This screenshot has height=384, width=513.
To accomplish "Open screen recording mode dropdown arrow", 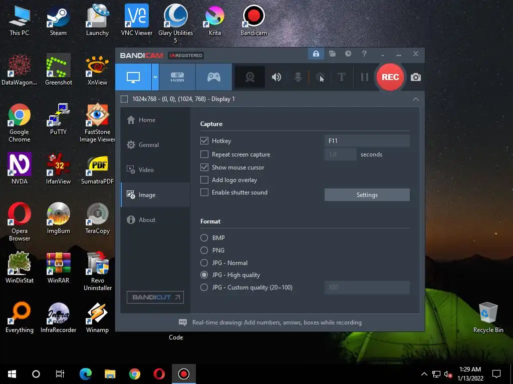I will 155,77.
